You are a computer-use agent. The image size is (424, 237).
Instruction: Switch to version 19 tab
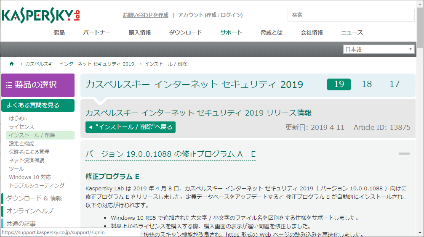(339, 84)
